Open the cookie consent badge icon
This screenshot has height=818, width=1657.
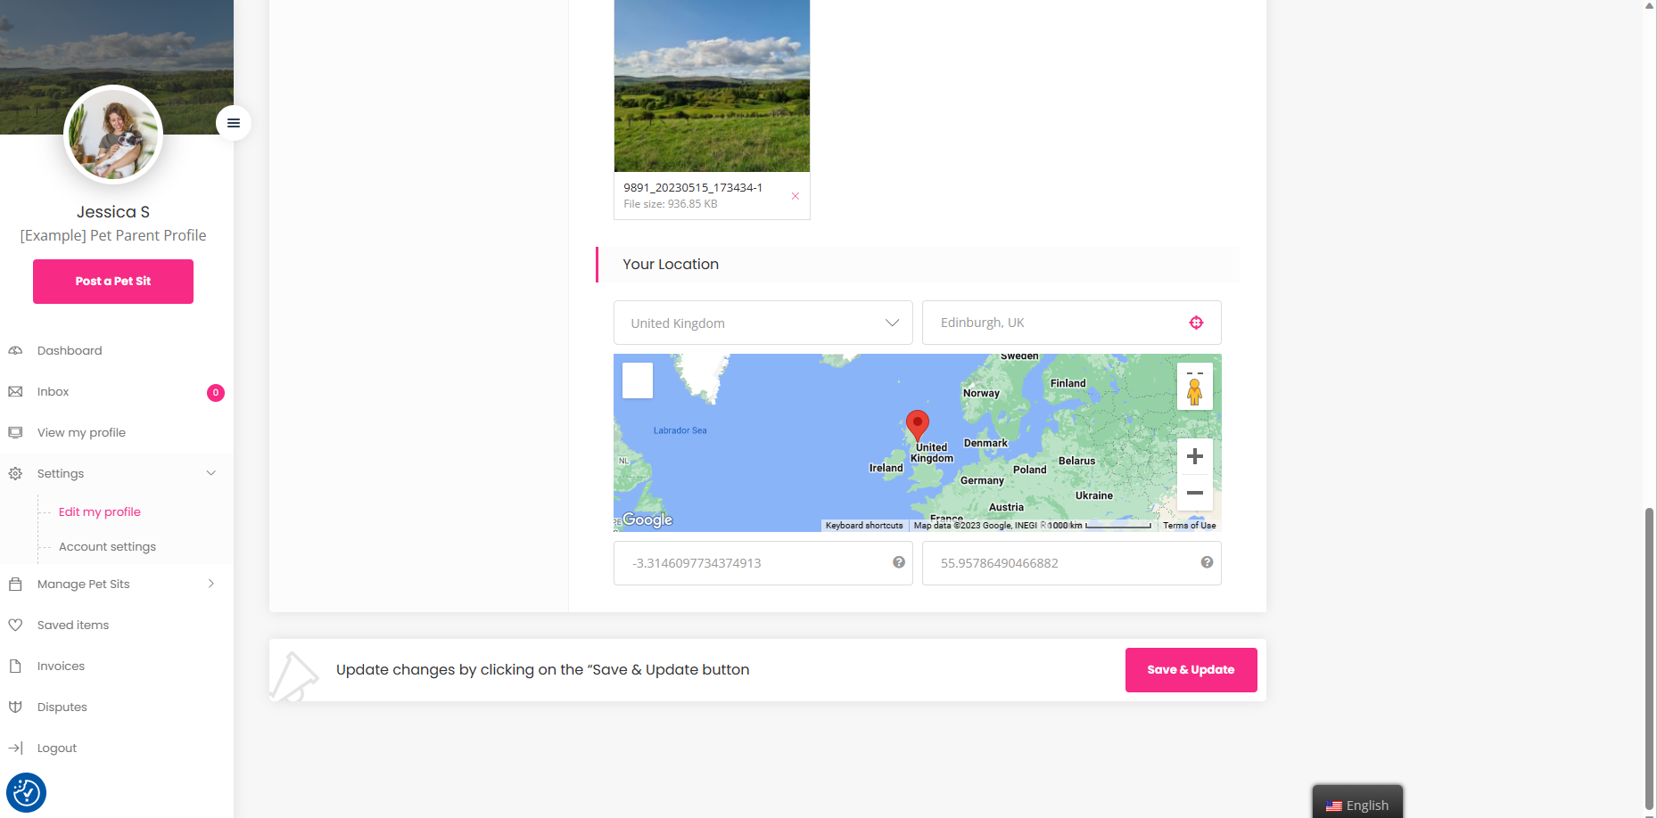27,792
